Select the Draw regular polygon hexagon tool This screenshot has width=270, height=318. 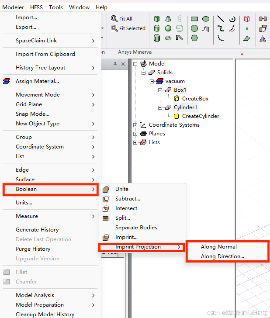pos(194,38)
